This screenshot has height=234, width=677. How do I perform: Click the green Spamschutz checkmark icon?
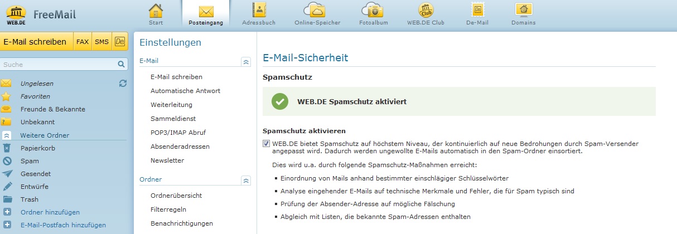(280, 101)
